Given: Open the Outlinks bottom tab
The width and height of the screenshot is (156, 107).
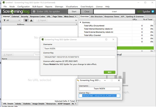Looking at the screenshot, I should [x=27, y=104].
